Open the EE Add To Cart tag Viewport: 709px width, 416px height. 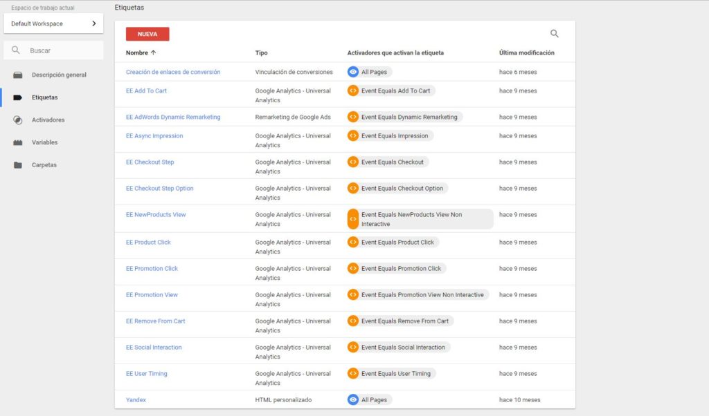pyautogui.click(x=147, y=91)
